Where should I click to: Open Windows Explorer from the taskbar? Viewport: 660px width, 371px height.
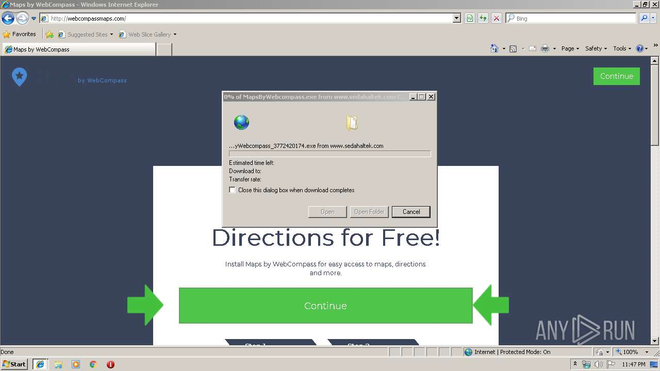(x=58, y=364)
